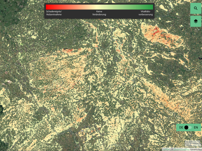Click the Schadereignis/Holzentnahme legend label
Viewport: 202px width, 151px height.
click(54, 13)
